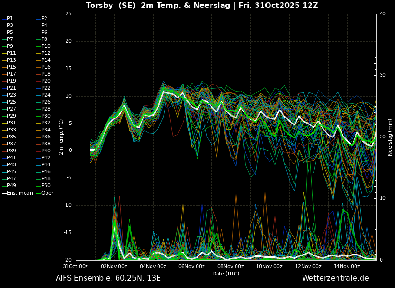Select the P50 legend label
395x288 pixels.
click(46, 185)
